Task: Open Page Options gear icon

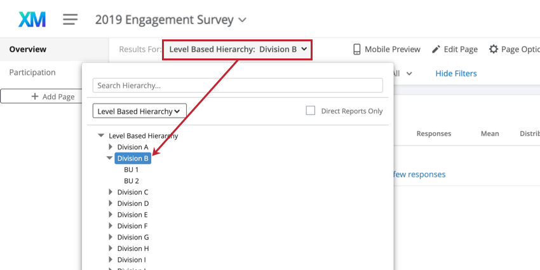Action: 493,49
